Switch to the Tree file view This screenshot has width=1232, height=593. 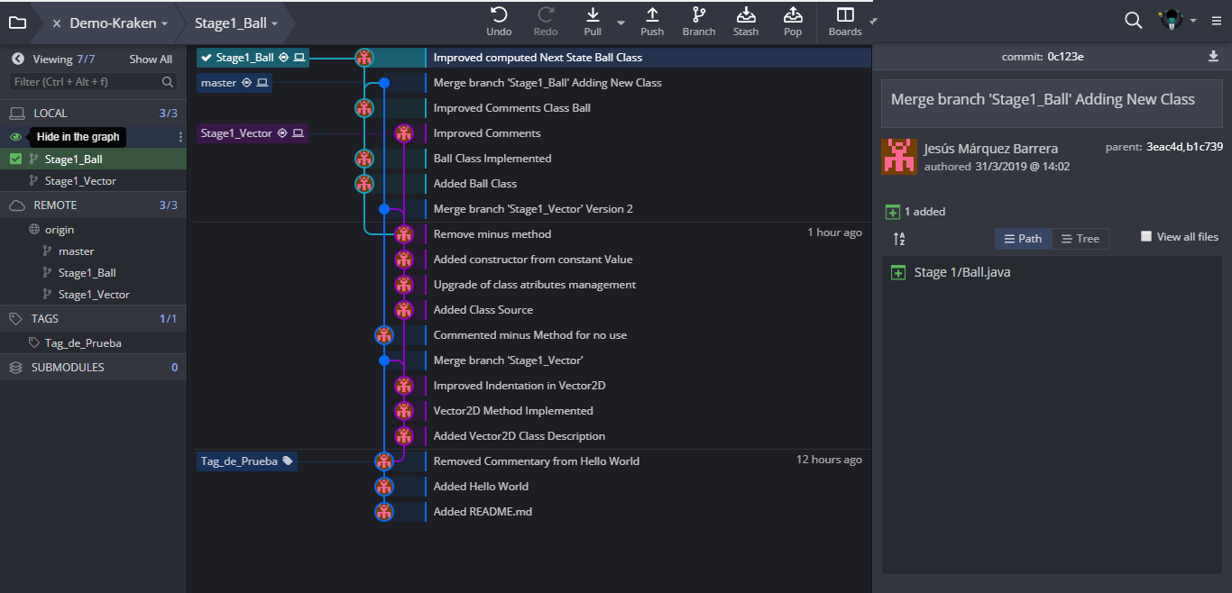point(1080,239)
